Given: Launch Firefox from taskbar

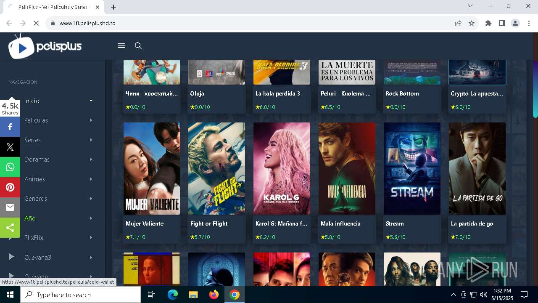Looking at the screenshot, I should point(214,295).
